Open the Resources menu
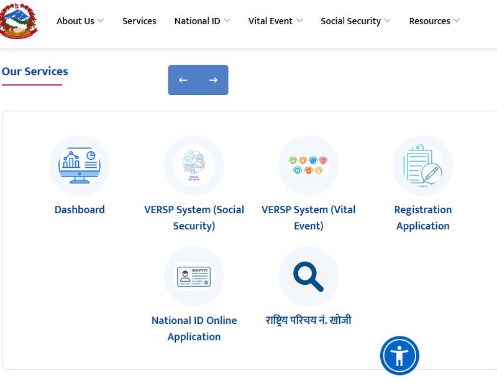Screen dimensions: 497x383 pos(429,21)
